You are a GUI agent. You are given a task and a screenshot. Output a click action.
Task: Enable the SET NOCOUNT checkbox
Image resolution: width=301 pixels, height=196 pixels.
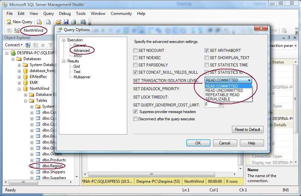[x=135, y=51]
